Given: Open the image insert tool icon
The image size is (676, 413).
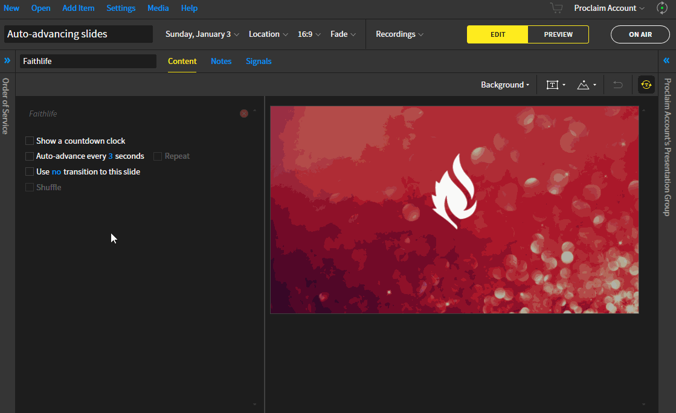Looking at the screenshot, I should [583, 85].
